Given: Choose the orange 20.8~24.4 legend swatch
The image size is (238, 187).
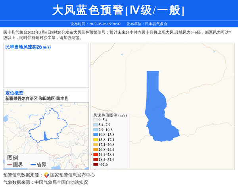Looking at the screenshot, I should coord(95,150).
